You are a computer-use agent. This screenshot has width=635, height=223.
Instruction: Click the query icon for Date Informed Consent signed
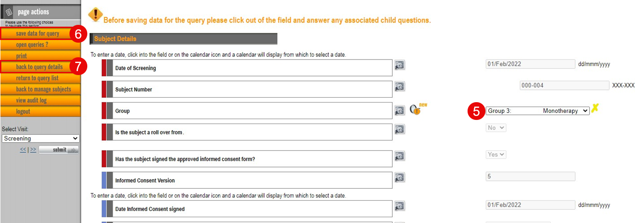(400, 206)
